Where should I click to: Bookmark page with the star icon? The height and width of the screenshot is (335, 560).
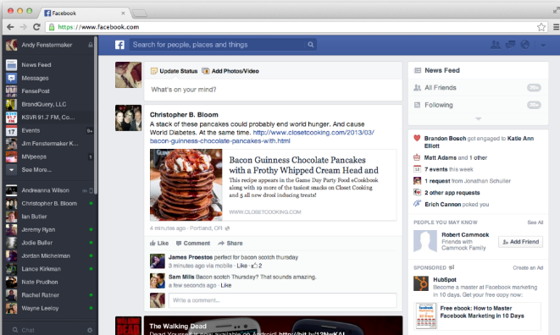tap(541, 27)
